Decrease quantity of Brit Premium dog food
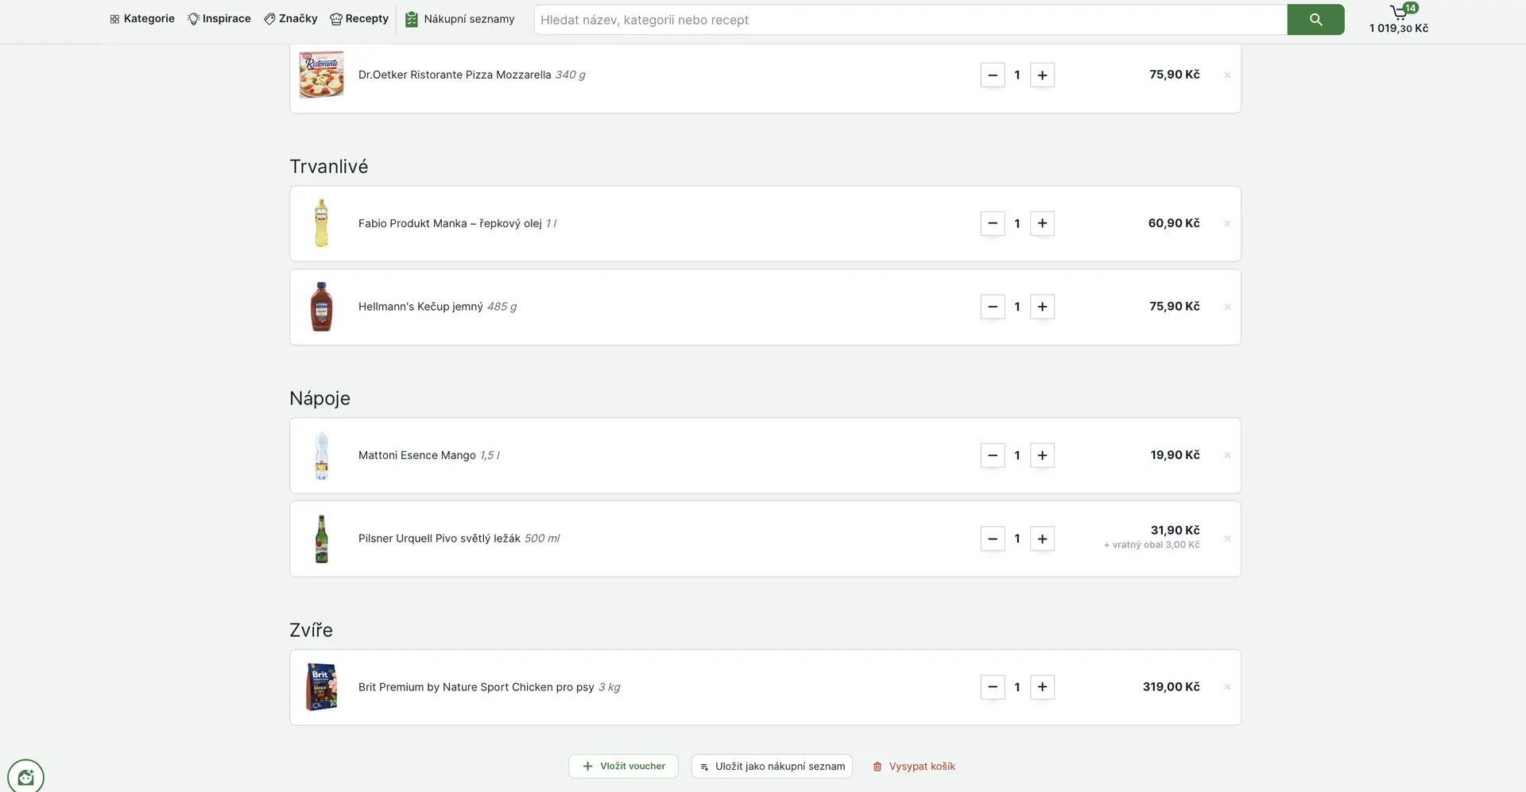 (993, 687)
